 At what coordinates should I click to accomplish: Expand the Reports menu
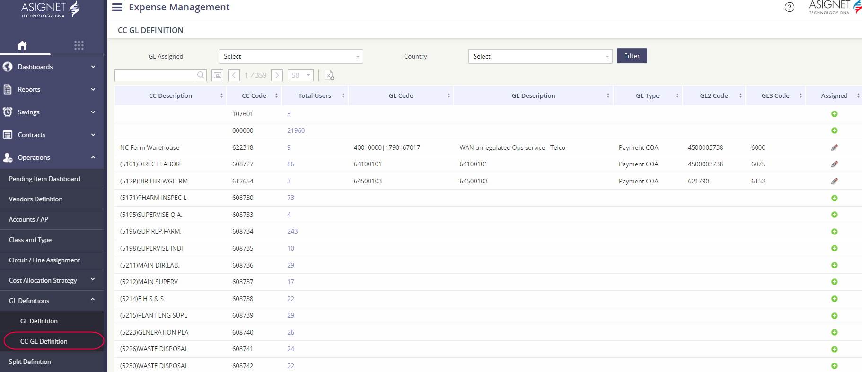point(52,89)
